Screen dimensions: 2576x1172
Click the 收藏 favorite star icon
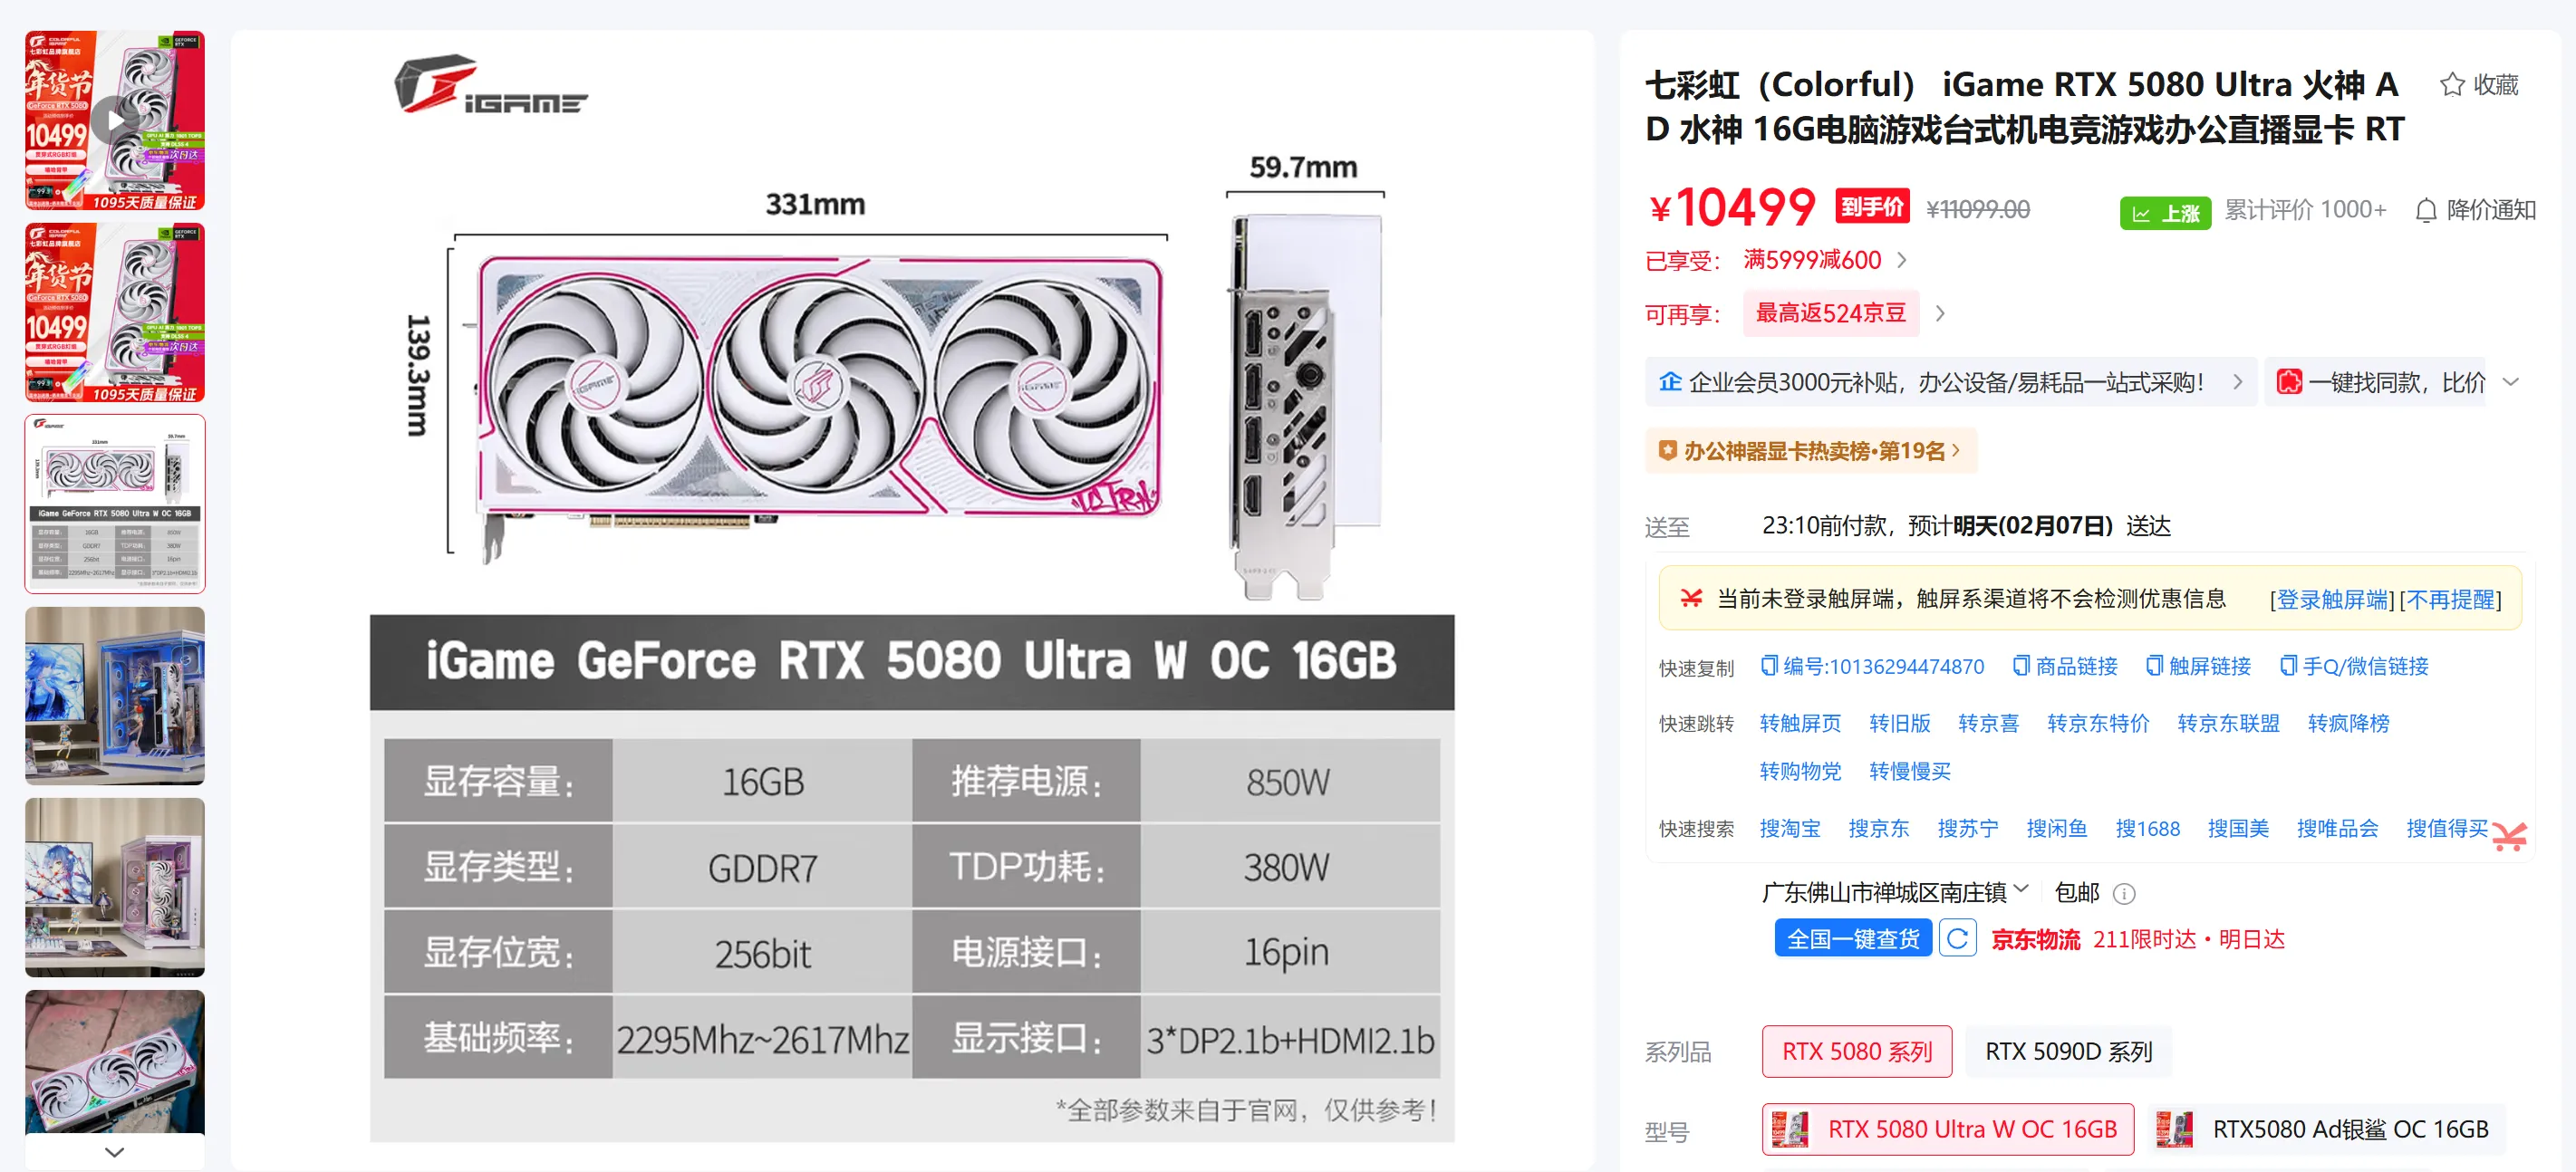click(2452, 85)
